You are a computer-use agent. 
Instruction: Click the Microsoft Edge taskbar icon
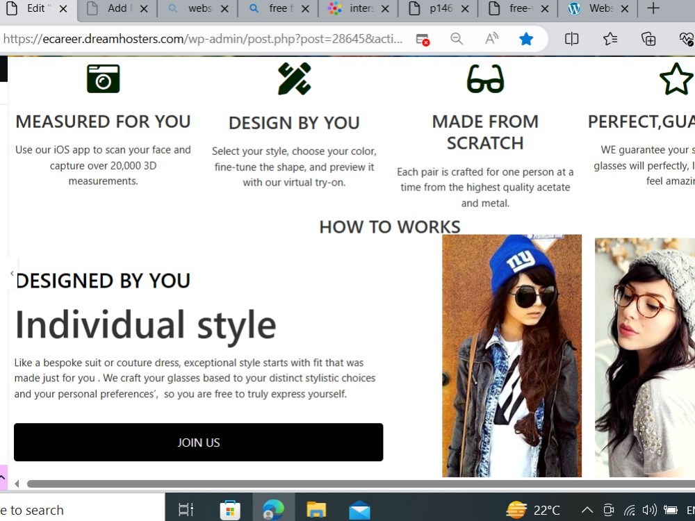pos(273,510)
